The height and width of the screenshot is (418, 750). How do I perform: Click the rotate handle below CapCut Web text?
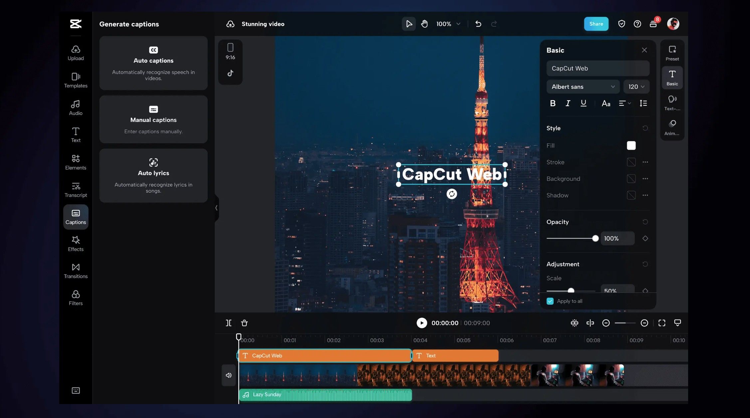452,194
